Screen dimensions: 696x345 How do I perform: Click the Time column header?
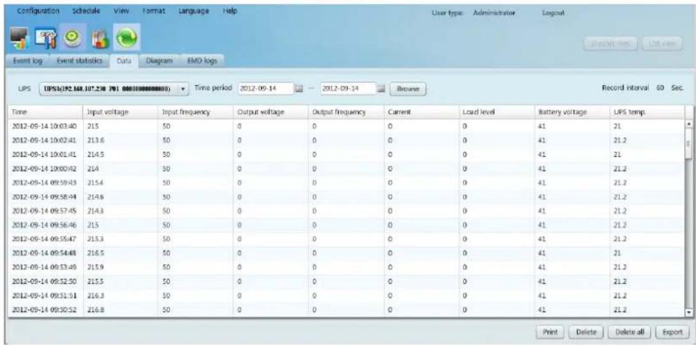[x=45, y=112]
